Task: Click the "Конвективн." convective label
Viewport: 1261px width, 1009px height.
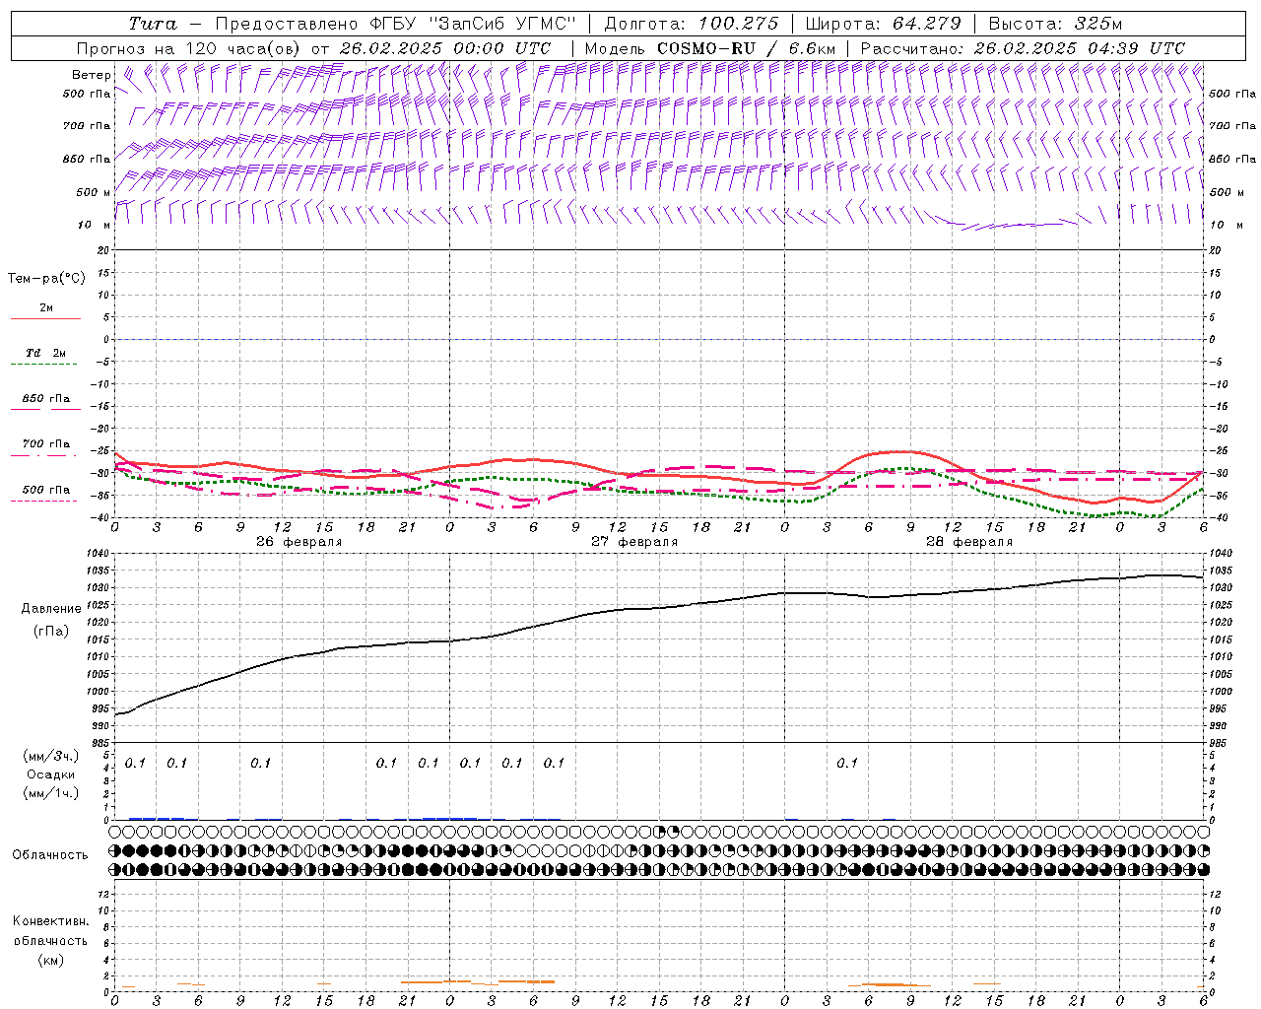Action: point(50,921)
